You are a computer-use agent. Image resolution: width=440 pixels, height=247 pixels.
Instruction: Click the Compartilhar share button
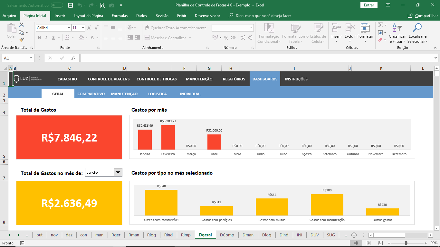pyautogui.click(x=423, y=16)
